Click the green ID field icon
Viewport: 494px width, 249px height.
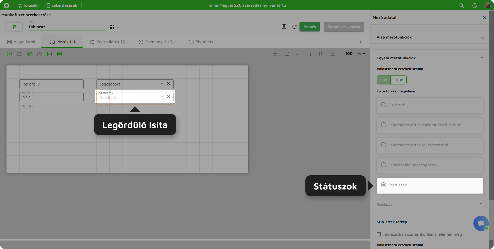(x=59, y=54)
